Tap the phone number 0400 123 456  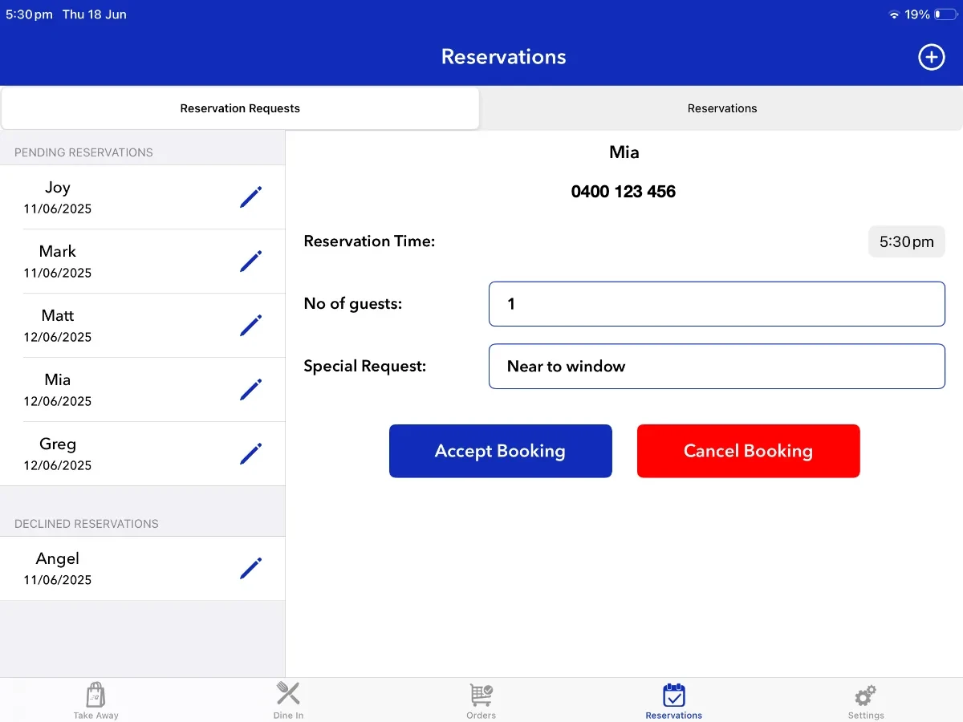pyautogui.click(x=624, y=192)
